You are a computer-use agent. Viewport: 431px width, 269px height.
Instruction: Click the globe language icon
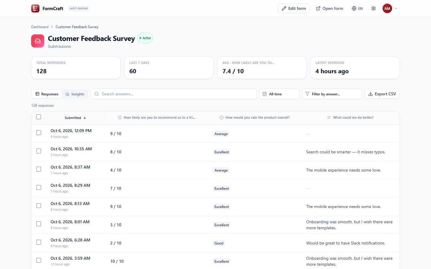pyautogui.click(x=354, y=8)
